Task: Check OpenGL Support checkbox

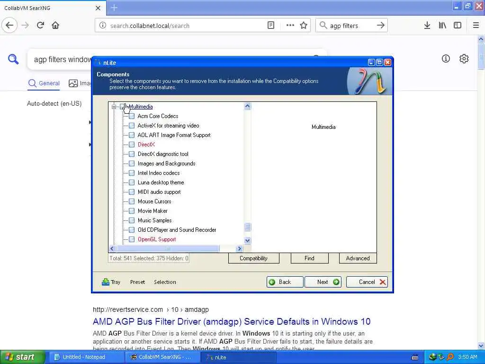Action: (132, 239)
